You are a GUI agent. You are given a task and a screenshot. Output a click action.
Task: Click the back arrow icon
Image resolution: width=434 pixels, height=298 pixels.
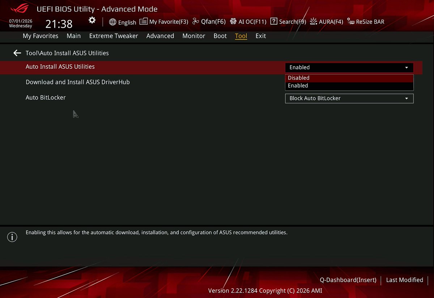(x=17, y=53)
